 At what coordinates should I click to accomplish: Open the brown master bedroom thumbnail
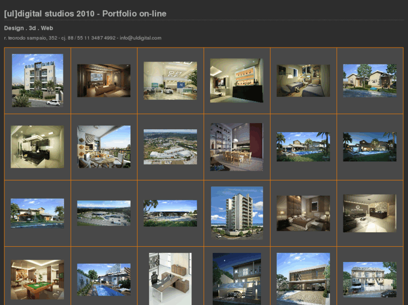(x=303, y=213)
